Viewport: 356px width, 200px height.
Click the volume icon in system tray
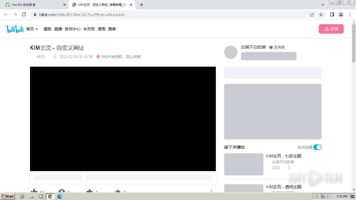316,196
